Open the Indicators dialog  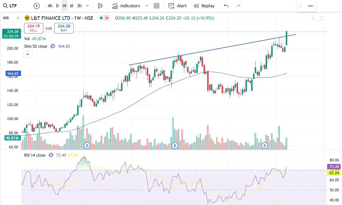(x=126, y=6)
